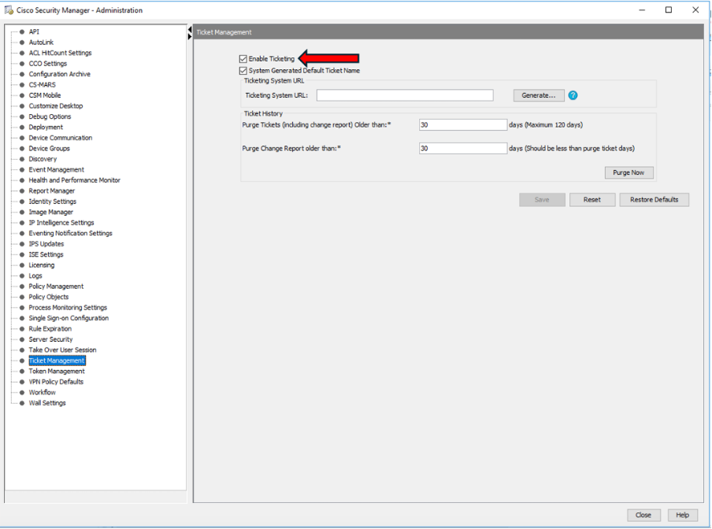712x529 pixels.
Task: Select API in the settings tree
Action: click(x=34, y=31)
